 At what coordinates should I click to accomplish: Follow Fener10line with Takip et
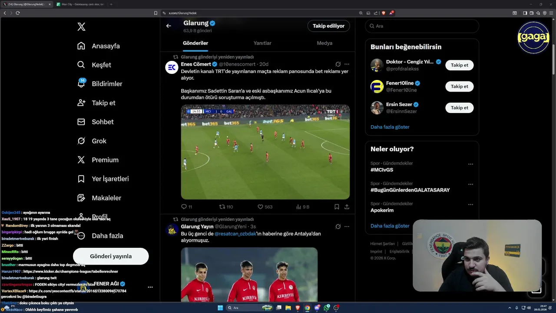pyautogui.click(x=459, y=87)
